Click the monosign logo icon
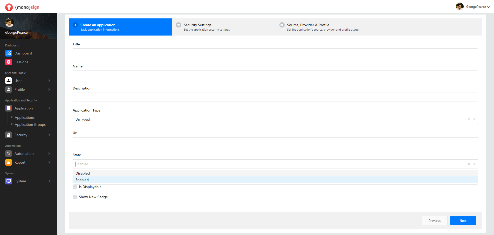The image size is (494, 235). click(x=9, y=7)
